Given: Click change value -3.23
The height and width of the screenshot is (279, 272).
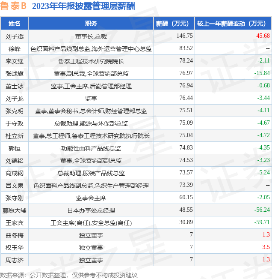Looking at the screenshot, I should pyautogui.click(x=263, y=160).
